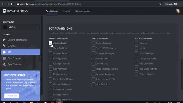This screenshot has width=183, height=103.
Task: Check the Change Nickname box
Action: pyautogui.click(x=50, y=84)
